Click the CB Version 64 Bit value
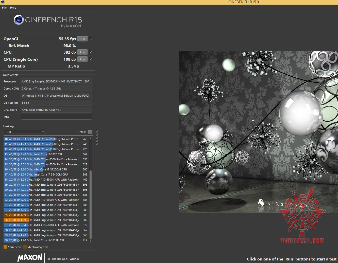 (x=56, y=103)
